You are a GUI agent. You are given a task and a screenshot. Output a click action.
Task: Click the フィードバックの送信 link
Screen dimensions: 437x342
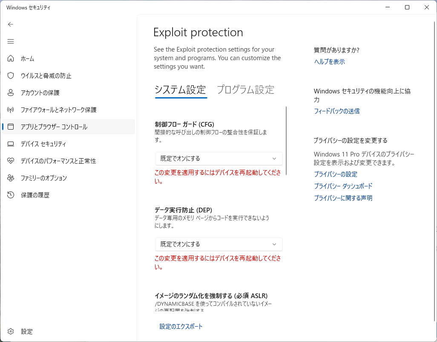tap(336, 111)
